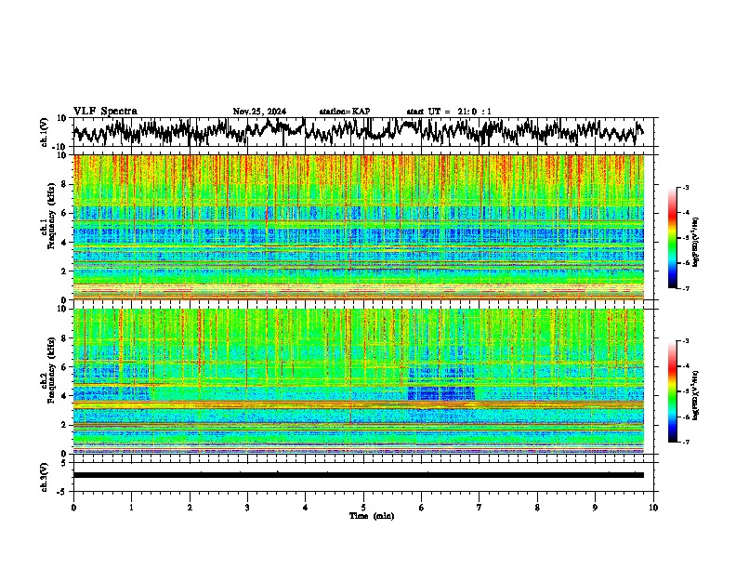Viewport: 736px width, 569px height.
Task: Click the '-3' label on ch.1 colorbar
Action: coord(686,188)
